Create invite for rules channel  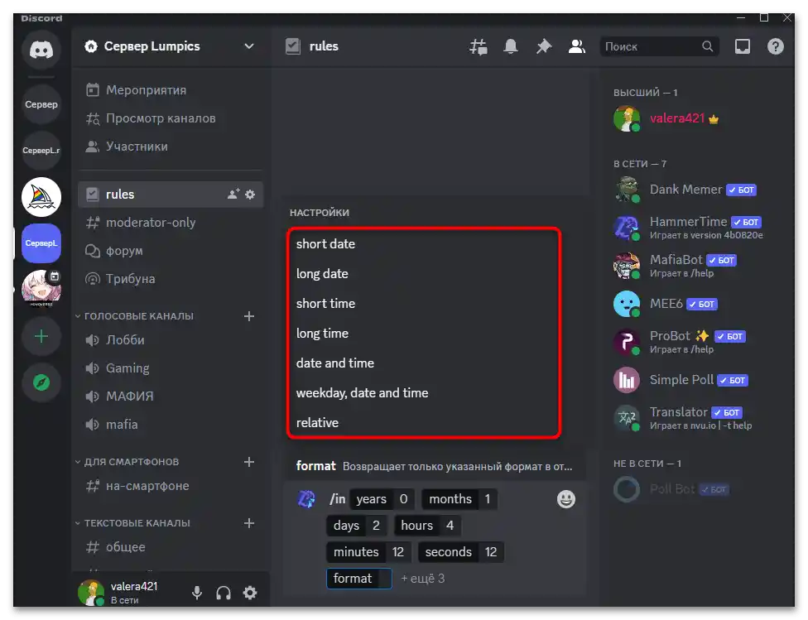233,195
